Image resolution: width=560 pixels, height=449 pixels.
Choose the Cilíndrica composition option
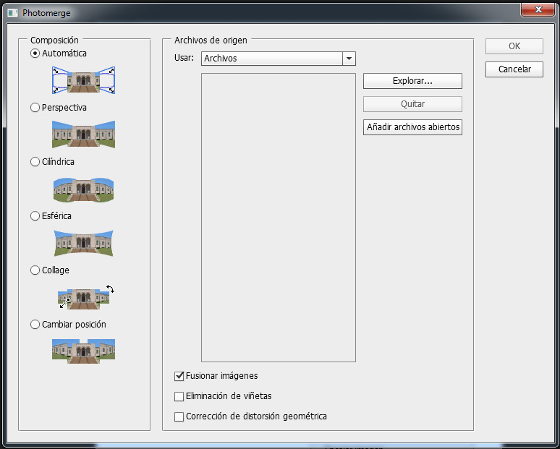coord(35,162)
